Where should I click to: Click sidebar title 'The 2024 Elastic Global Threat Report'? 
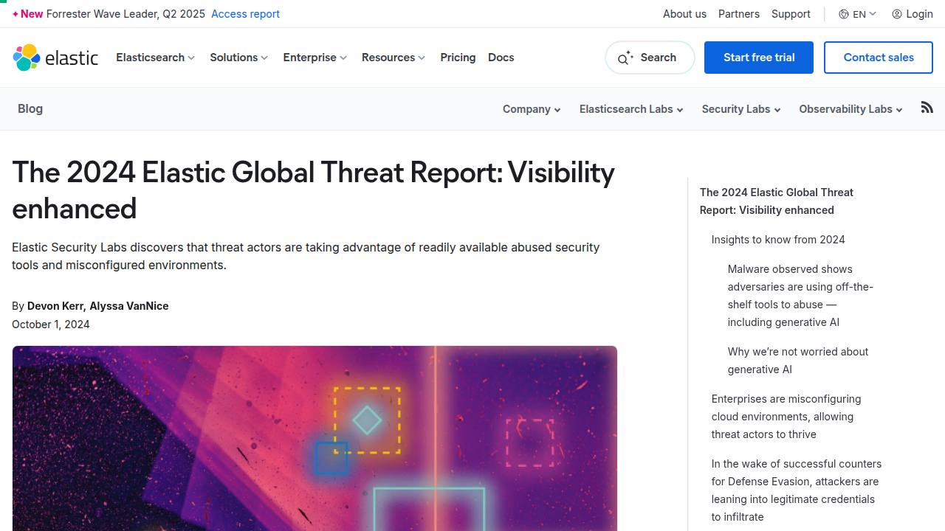coord(777,201)
